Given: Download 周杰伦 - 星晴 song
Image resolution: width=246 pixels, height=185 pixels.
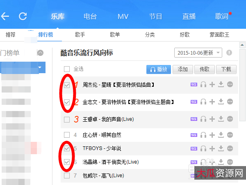Looking at the screenshot, I should pos(221,84).
